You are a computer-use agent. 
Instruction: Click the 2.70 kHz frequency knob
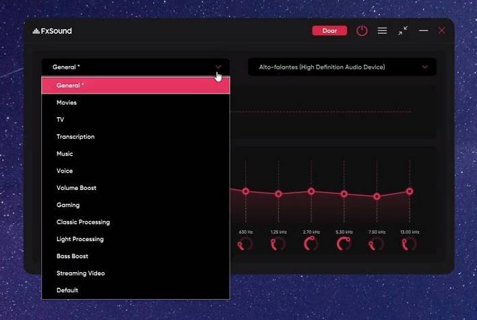311,244
